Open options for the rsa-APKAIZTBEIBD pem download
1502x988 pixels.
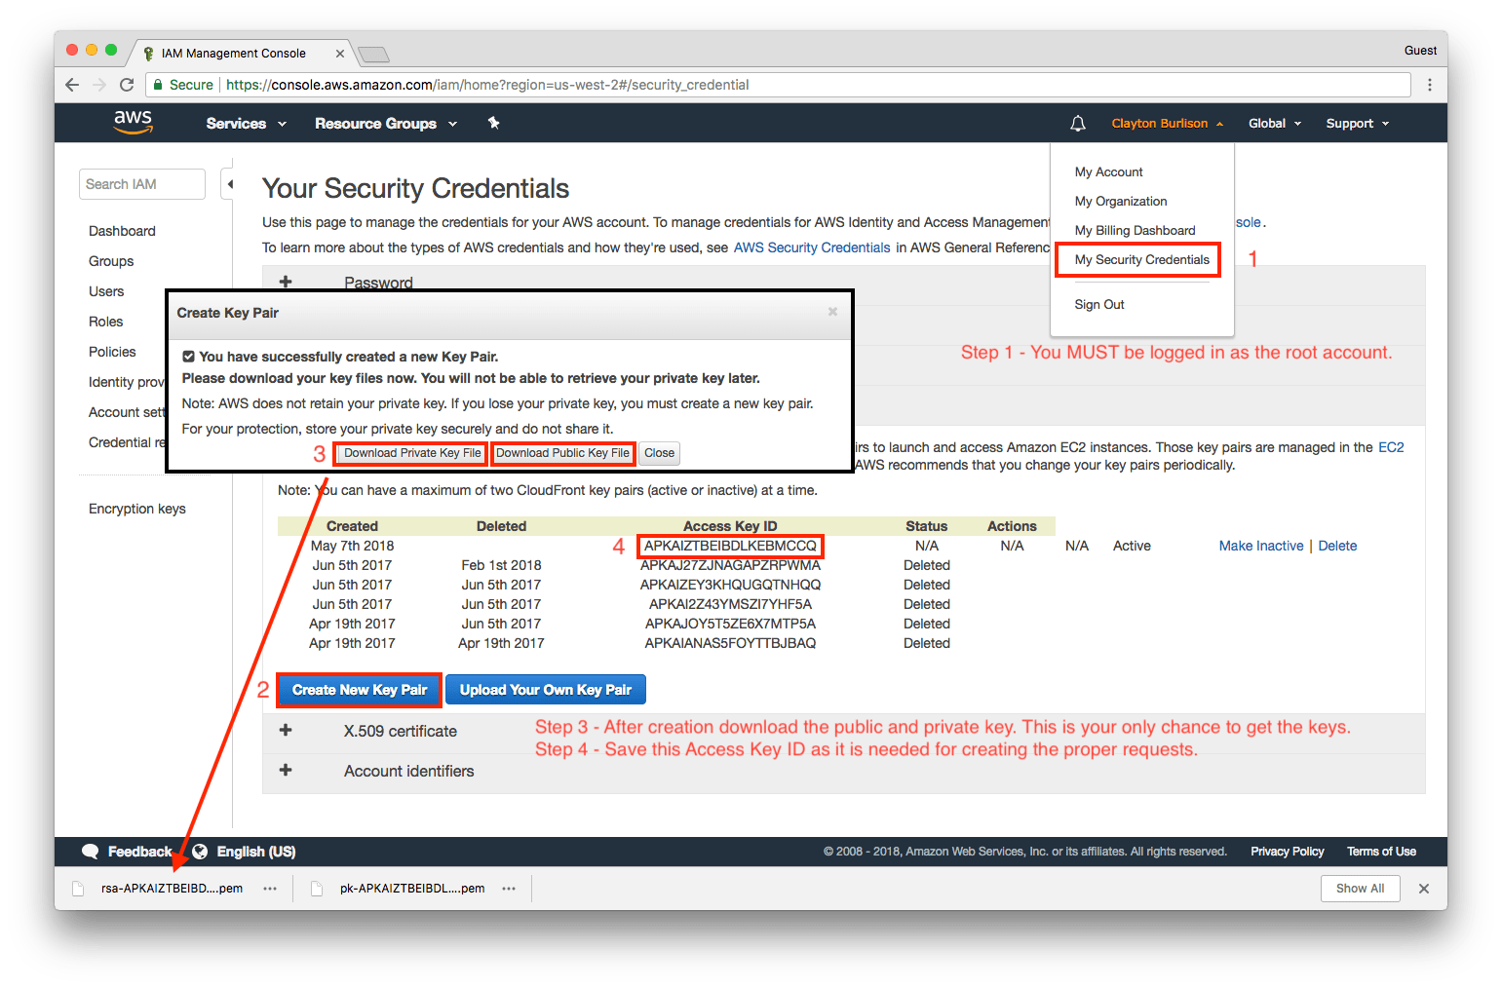click(x=270, y=889)
